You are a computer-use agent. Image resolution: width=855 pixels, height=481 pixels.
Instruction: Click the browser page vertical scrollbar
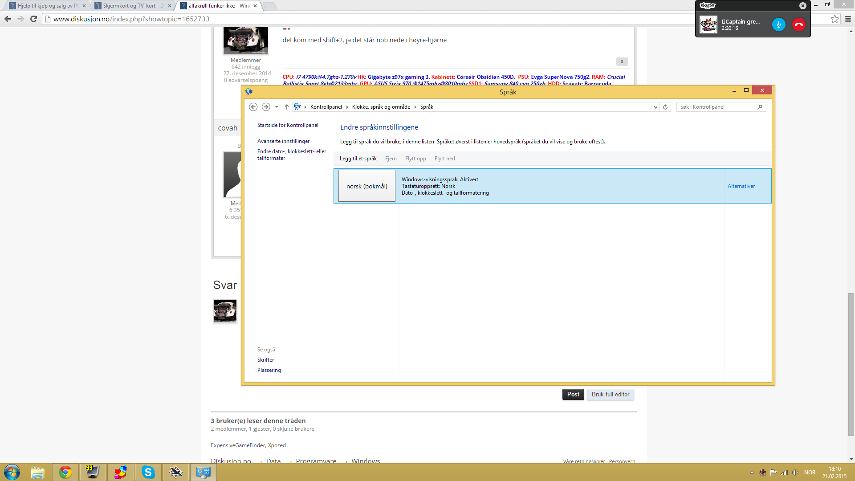(x=851, y=364)
